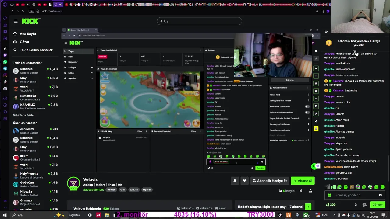Screen dimensions: 390x219
Task: Click asiret social link
Action: tap(220, 208)
